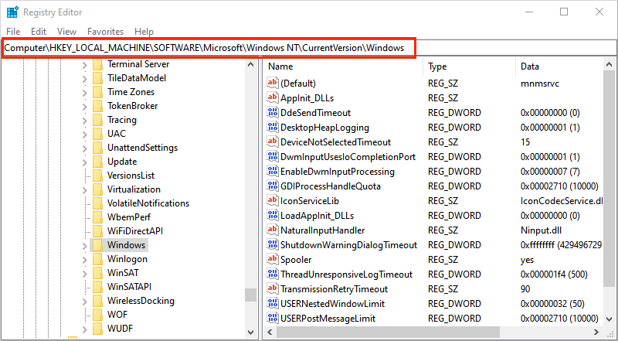This screenshot has height=341, width=618.
Task: Click the string icon beside AppInit_DLLs
Action: (273, 97)
